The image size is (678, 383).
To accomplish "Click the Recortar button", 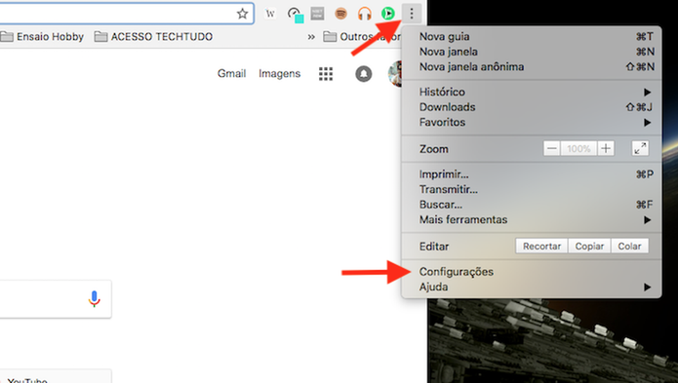I will tap(541, 247).
